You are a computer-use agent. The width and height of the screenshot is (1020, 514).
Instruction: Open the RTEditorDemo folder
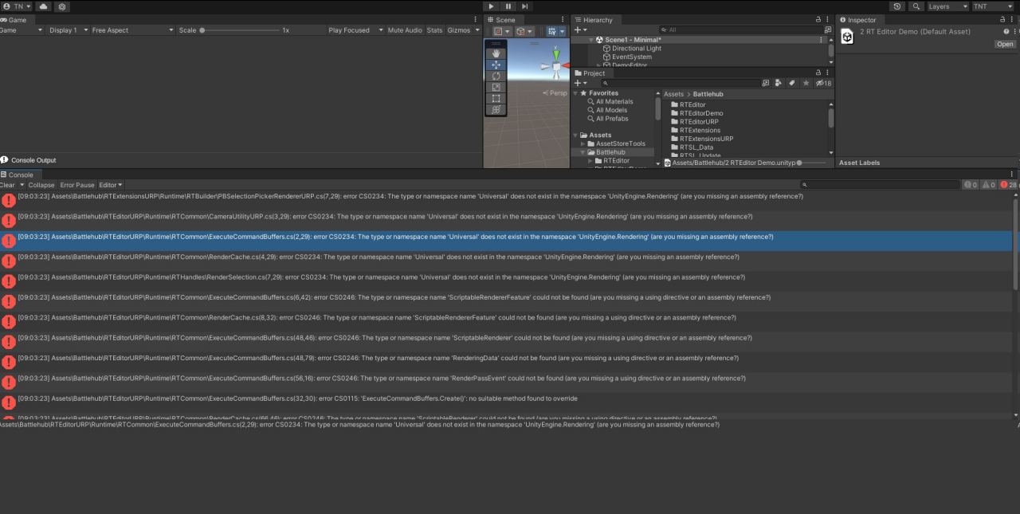[696, 113]
